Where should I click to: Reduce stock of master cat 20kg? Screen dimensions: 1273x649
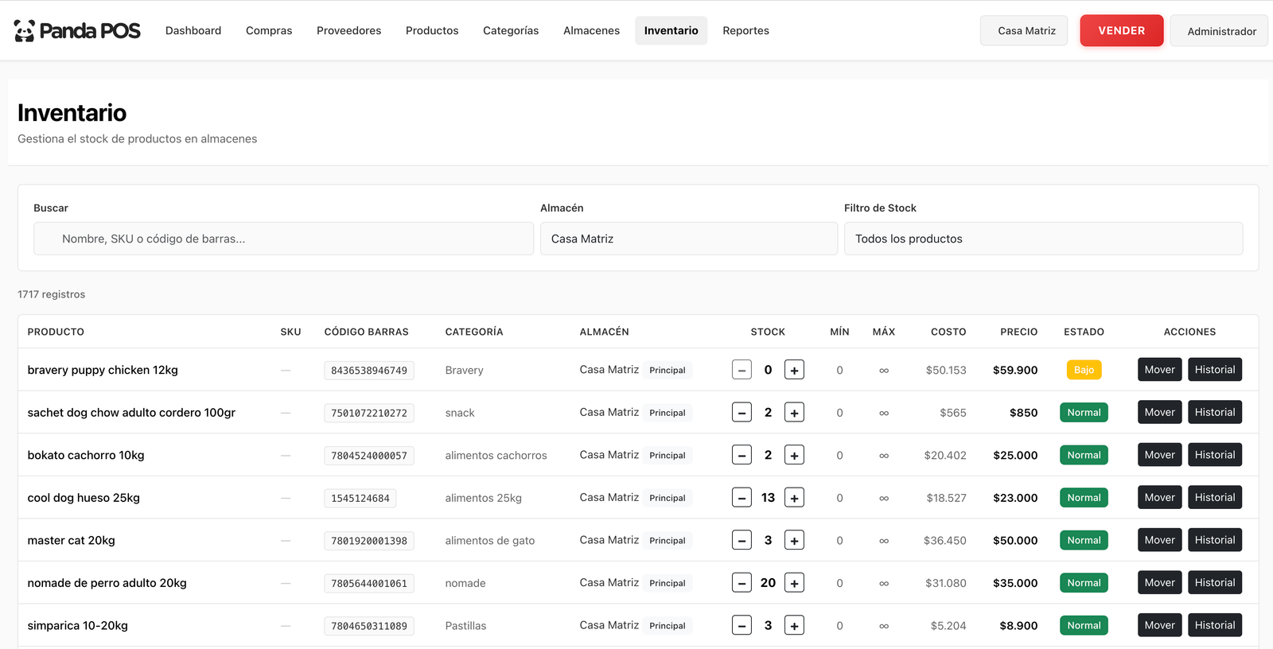click(742, 541)
